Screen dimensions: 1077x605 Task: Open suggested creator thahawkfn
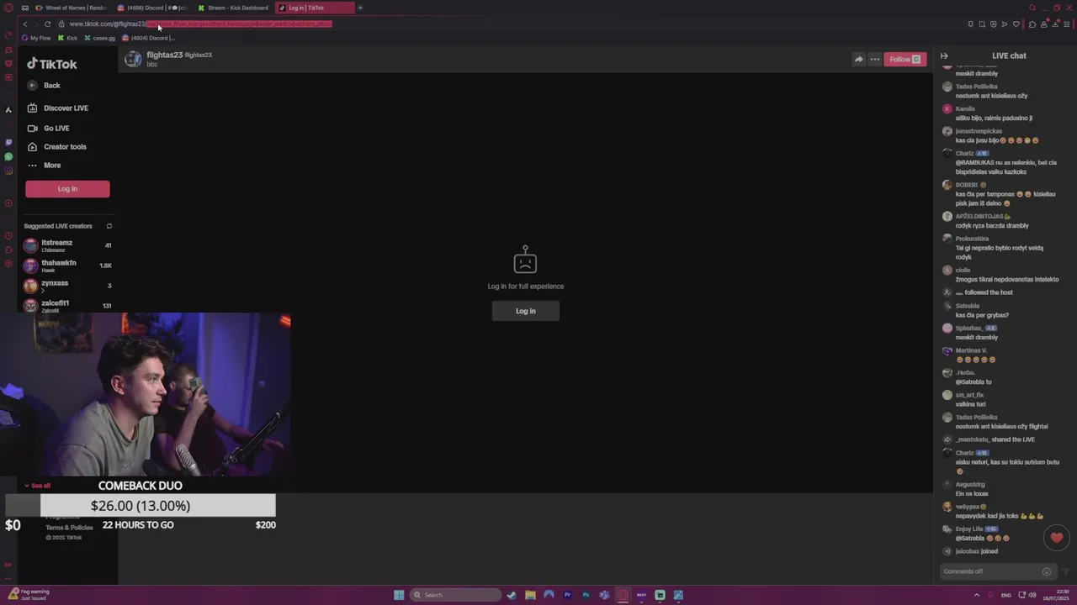click(67, 266)
